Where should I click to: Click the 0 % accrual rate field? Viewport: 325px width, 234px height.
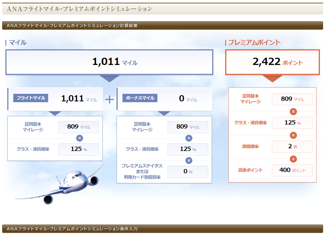click(x=188, y=172)
